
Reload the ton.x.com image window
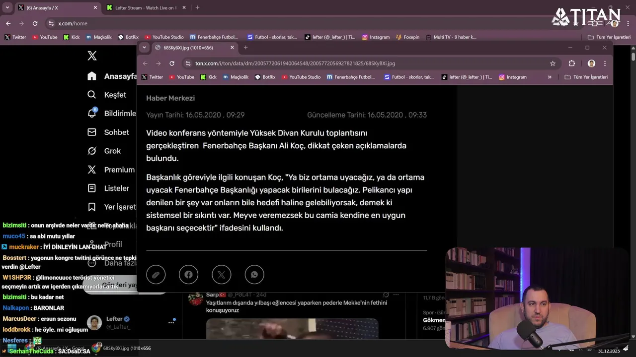click(172, 63)
